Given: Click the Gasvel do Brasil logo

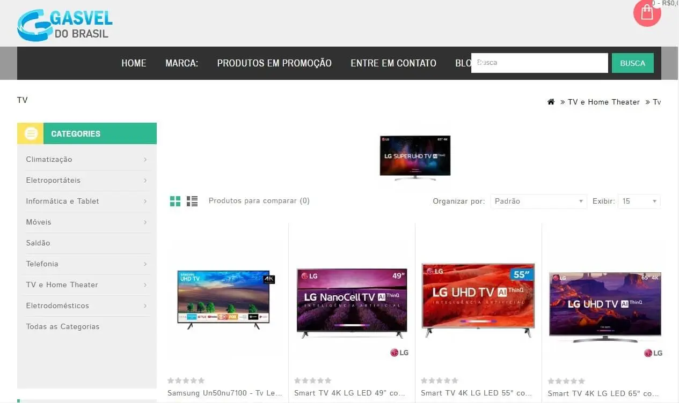Looking at the screenshot, I should 65,25.
